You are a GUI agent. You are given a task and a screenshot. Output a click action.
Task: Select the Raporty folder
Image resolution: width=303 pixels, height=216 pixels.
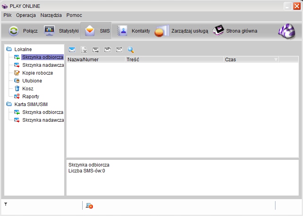pos(31,97)
